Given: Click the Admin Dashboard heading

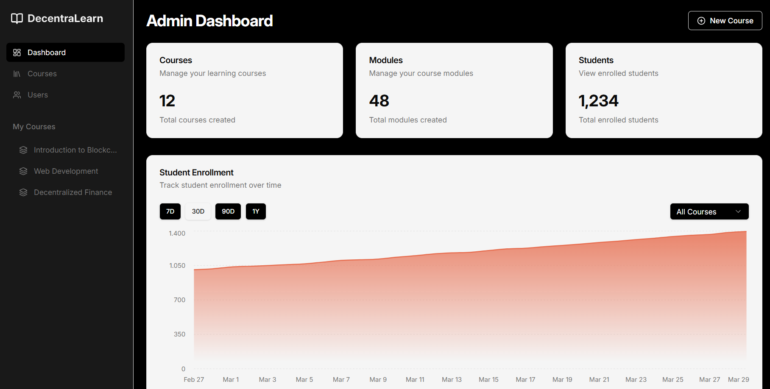Looking at the screenshot, I should click(x=209, y=21).
